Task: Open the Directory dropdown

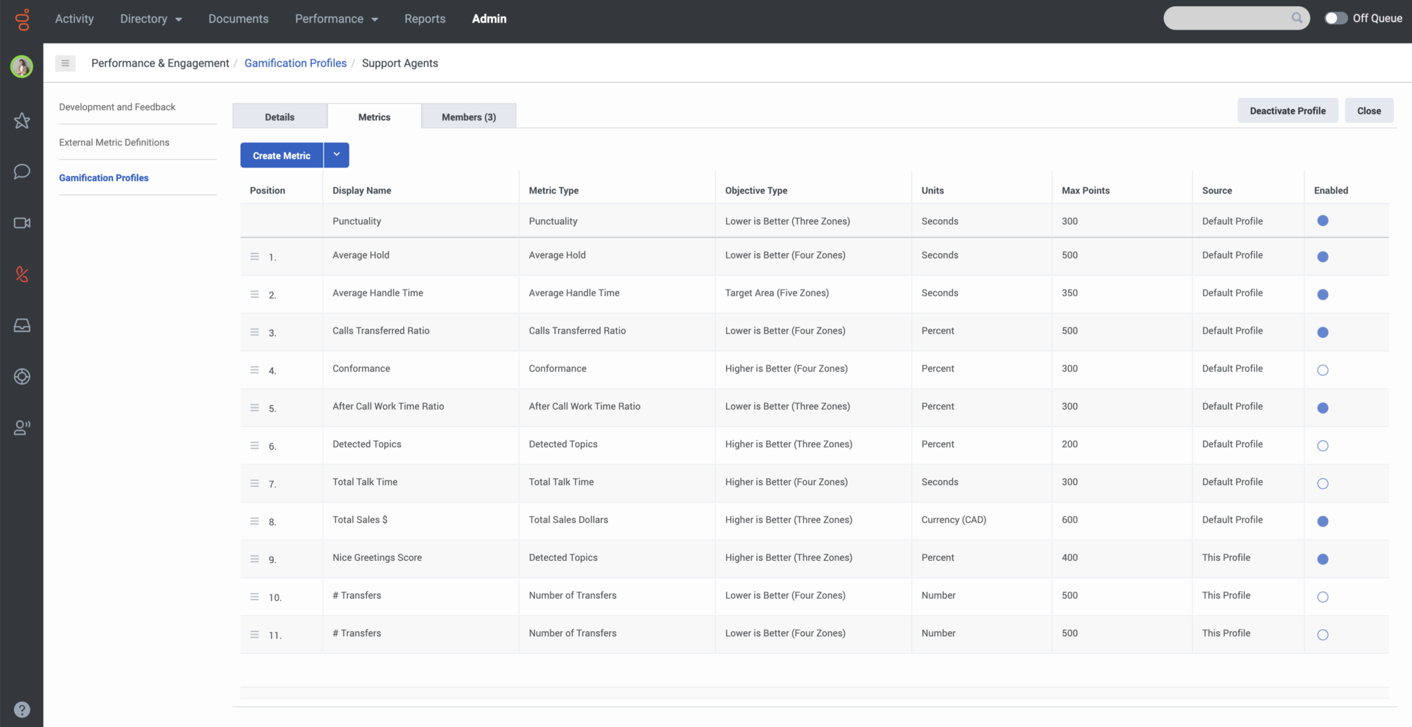Action: [x=150, y=19]
